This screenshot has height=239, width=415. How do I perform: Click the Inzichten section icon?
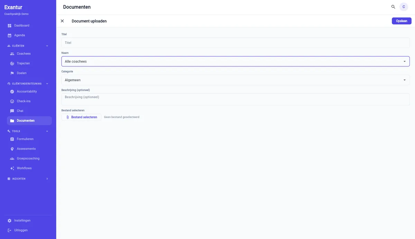click(9, 179)
